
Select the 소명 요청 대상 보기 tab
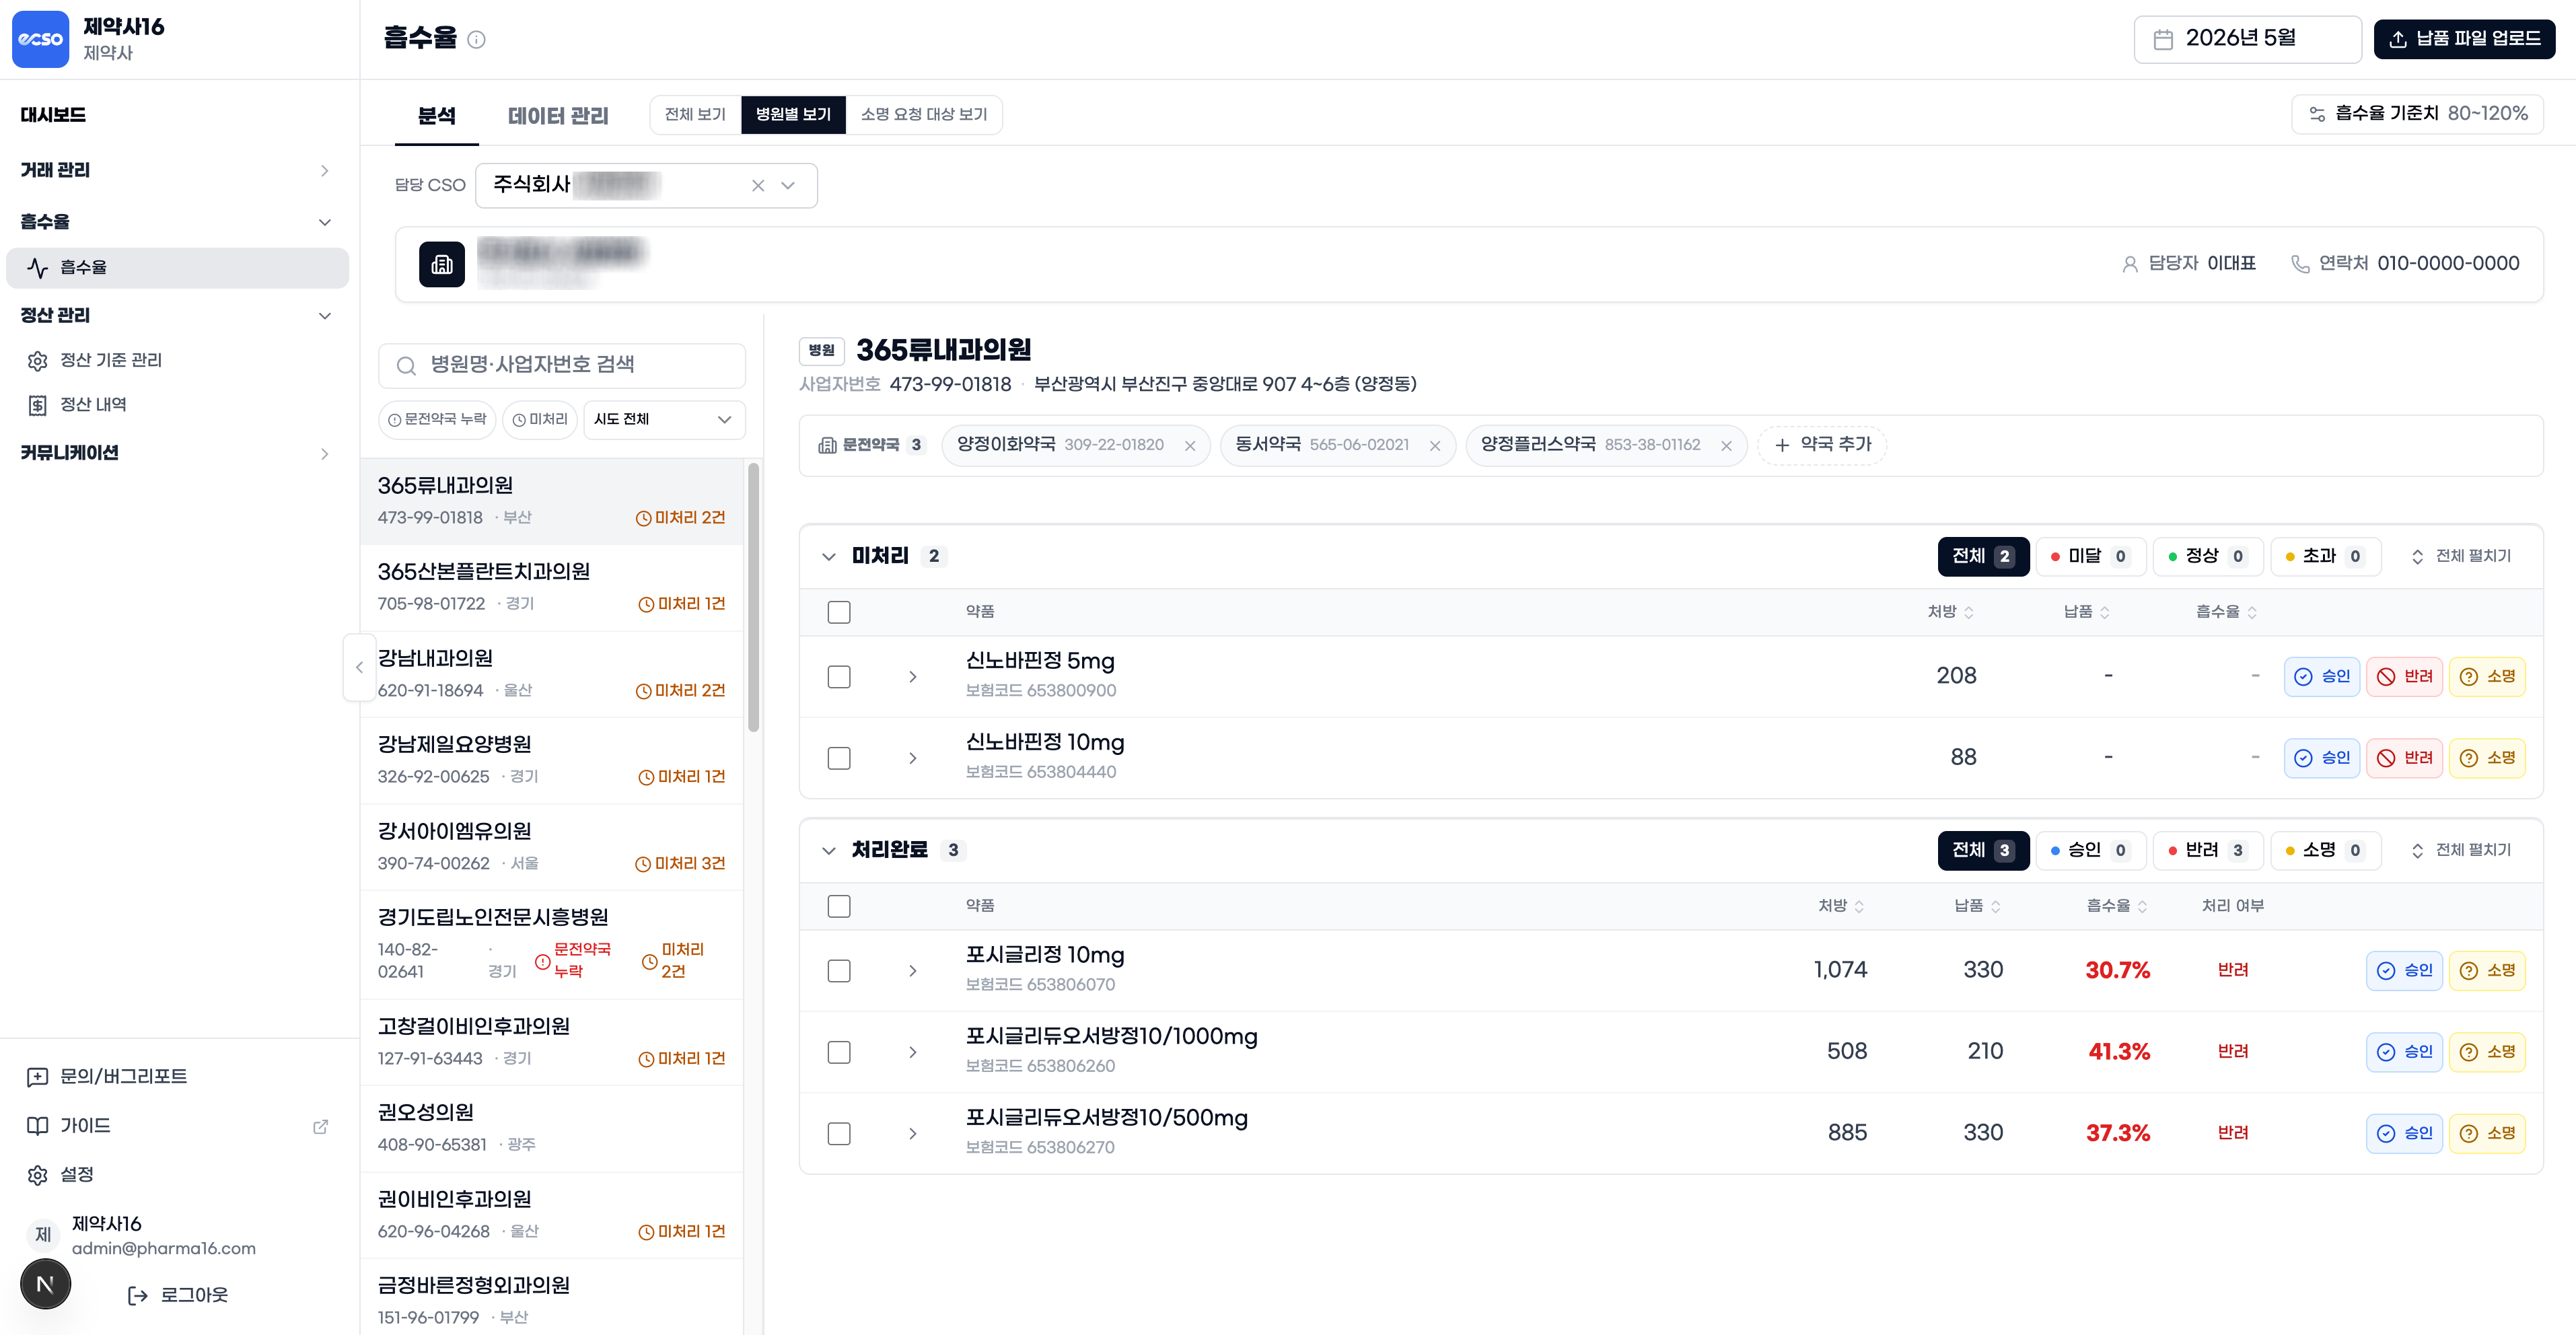(923, 115)
